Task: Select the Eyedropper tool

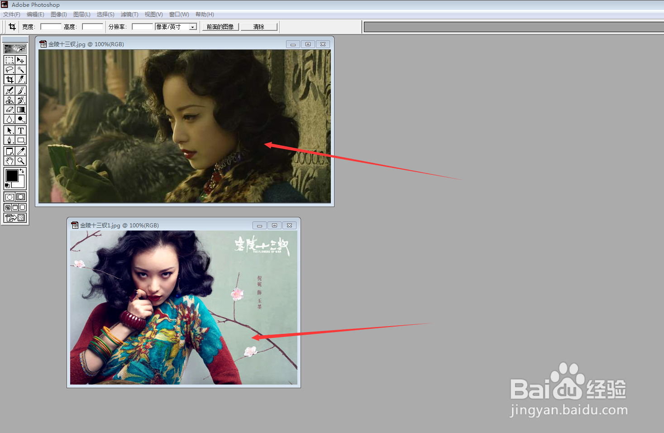Action: [21, 151]
